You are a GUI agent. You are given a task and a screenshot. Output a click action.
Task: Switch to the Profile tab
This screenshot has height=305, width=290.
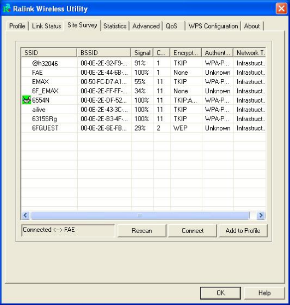tap(17, 26)
